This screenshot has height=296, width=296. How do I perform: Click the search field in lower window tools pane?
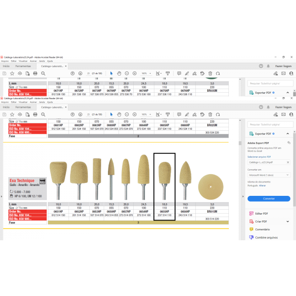pos(270,124)
